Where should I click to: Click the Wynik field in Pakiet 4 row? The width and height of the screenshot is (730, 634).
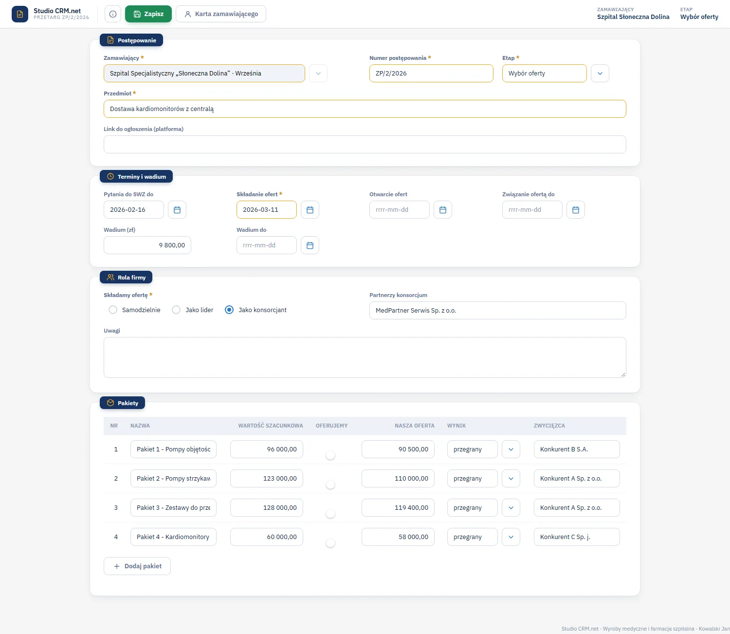coord(473,537)
